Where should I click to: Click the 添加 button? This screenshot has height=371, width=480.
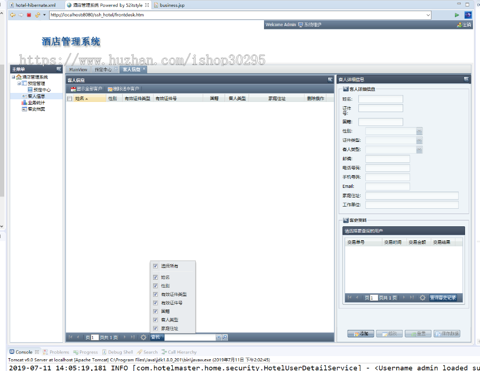(361, 334)
